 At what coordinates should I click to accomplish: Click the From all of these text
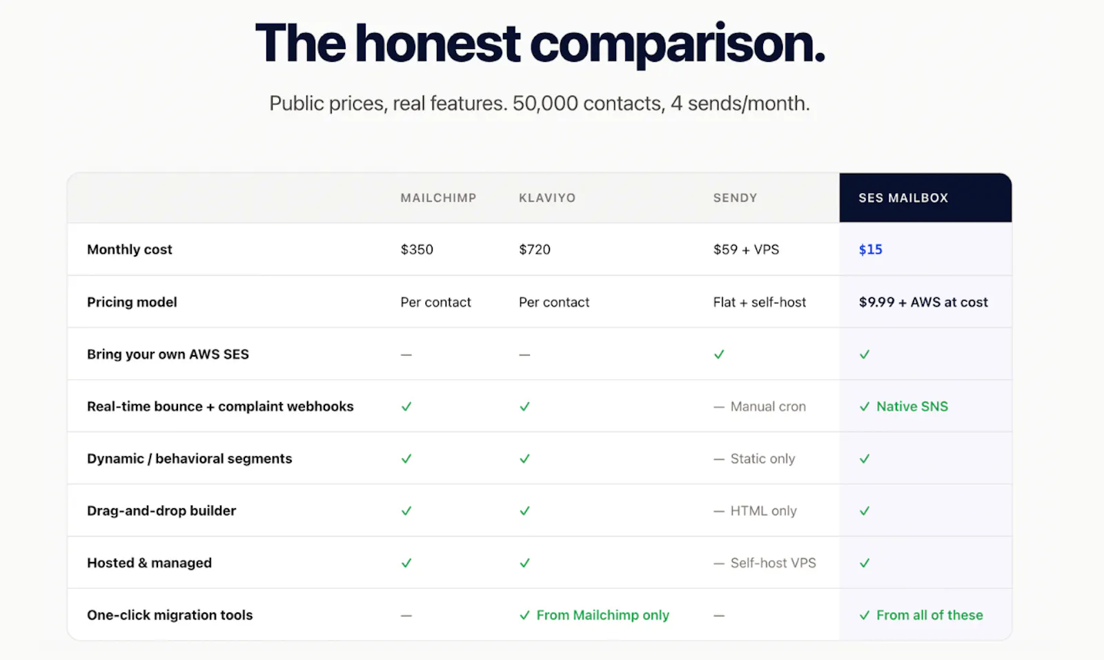[929, 615]
